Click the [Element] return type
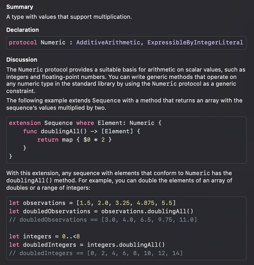The height and width of the screenshot is (265, 254). click(117, 131)
